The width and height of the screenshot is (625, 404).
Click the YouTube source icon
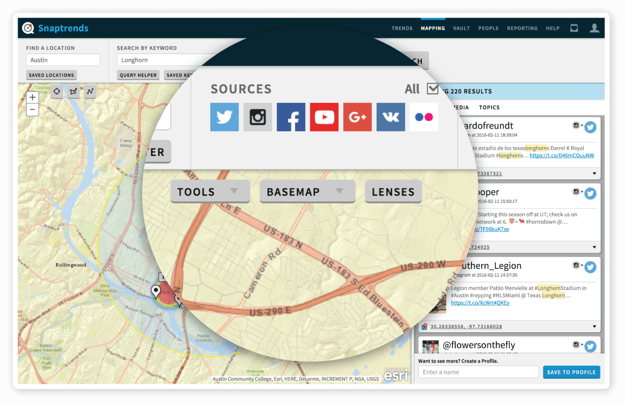coord(324,117)
